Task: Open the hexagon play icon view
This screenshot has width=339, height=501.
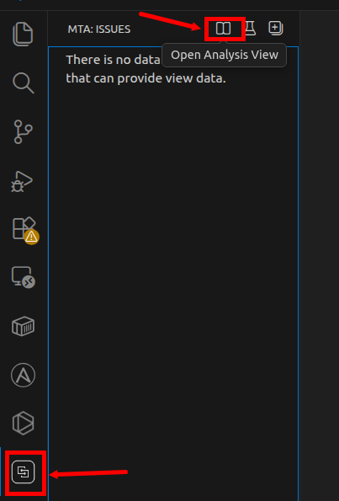Action: click(23, 424)
